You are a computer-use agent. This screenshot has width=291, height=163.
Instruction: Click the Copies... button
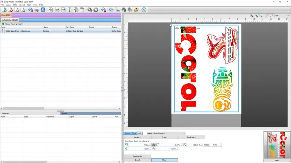coord(137,137)
